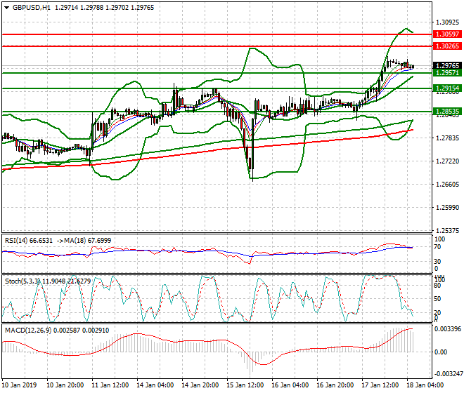
Task: Click the GBPUSD,H1 dropdown arrow icon
Action: (6, 7)
